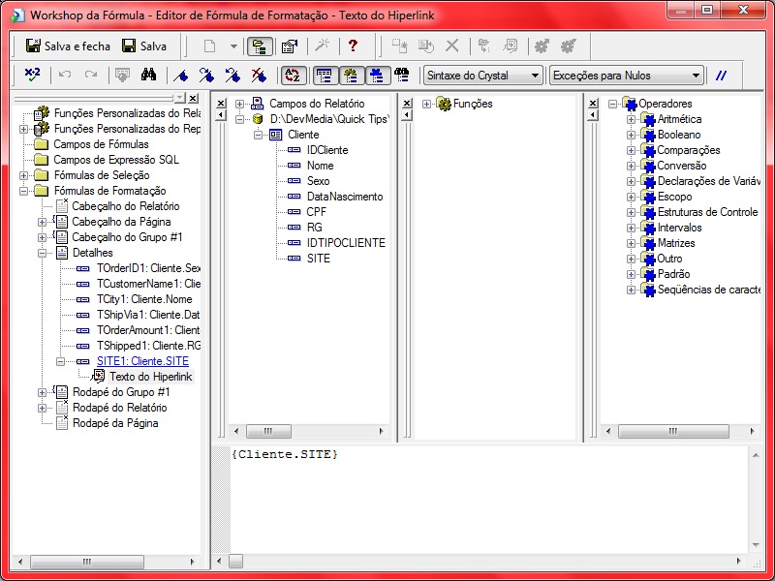Select the DataNascimento field in Cliente

pos(344,197)
